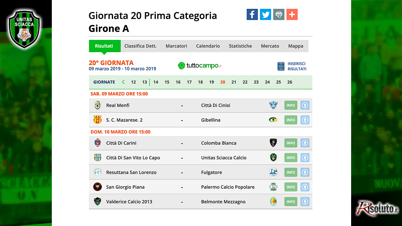Screen dimensions: 402x226
Task: Click upload arrow for Valderice Calcio 2013 row
Action: tap(305, 202)
